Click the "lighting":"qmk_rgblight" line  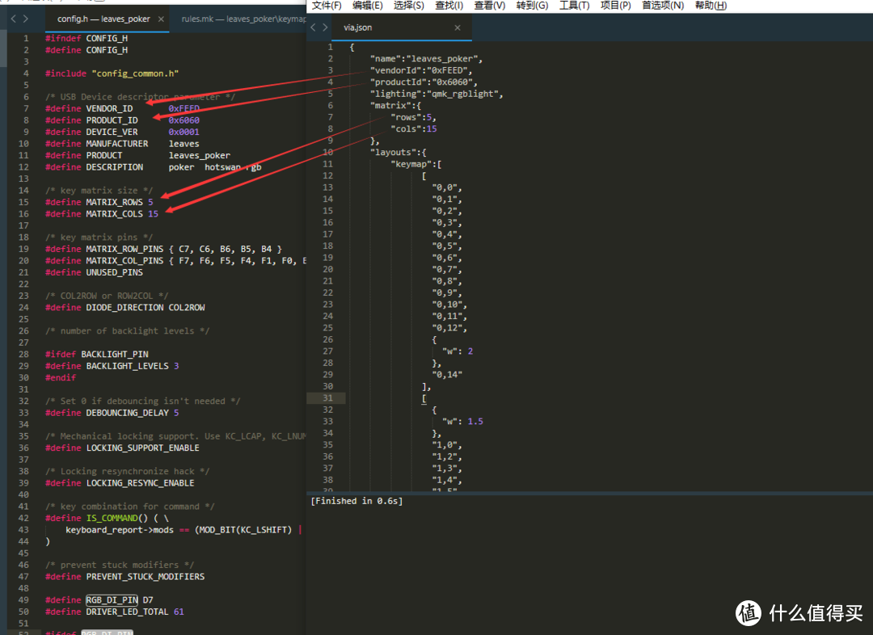436,94
